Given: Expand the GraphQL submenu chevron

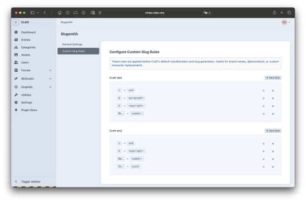Looking at the screenshot, I should coord(50,87).
